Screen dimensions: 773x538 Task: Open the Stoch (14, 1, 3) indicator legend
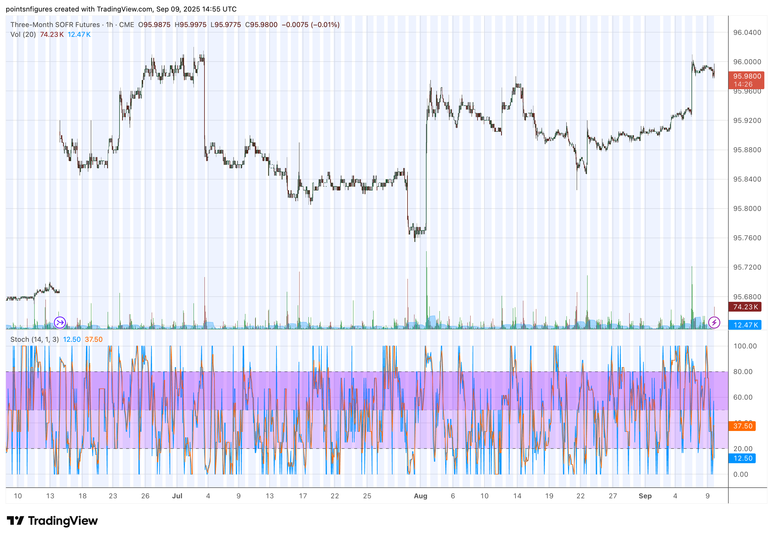[34, 339]
